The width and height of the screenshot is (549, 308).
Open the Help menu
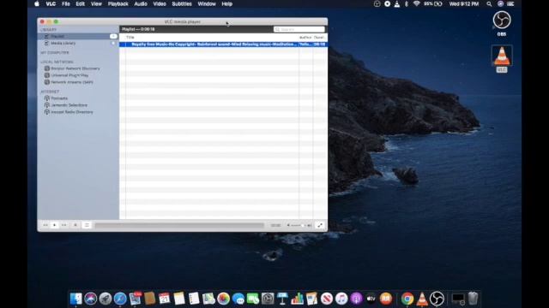226,3
